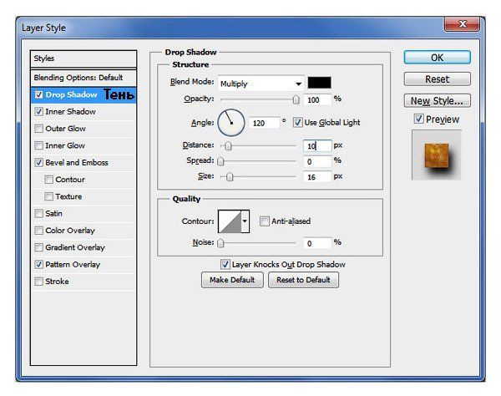Toggle Use Global Light checkbox
501x396 pixels.
coord(297,123)
